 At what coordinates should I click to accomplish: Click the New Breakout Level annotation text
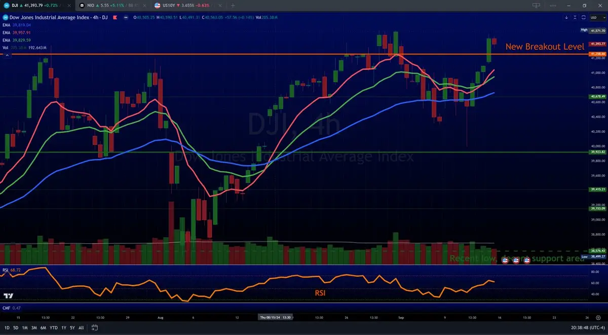point(545,47)
